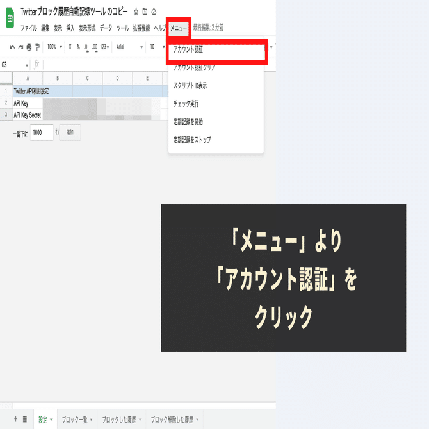Open the 最終編集 history link
This screenshot has width=429, height=429.
pyautogui.click(x=209, y=28)
